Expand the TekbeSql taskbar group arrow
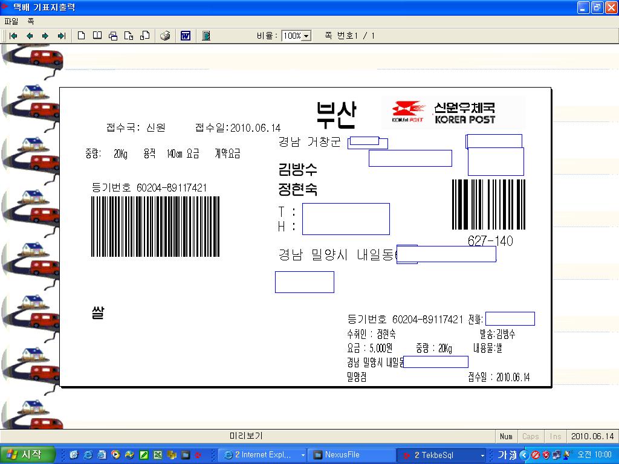This screenshot has width=619, height=464. click(482, 456)
